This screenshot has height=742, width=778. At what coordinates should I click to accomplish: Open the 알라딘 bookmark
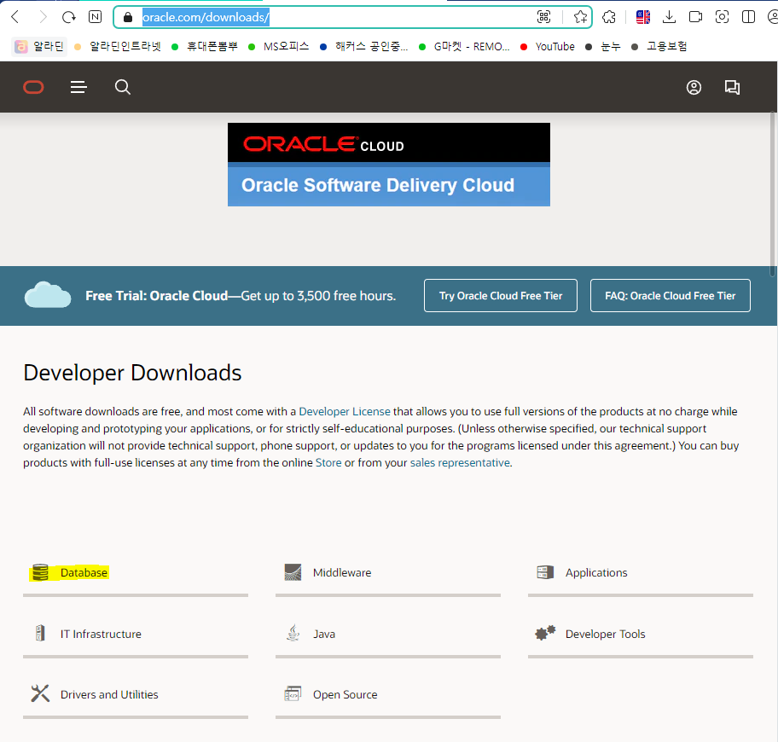(x=40, y=47)
